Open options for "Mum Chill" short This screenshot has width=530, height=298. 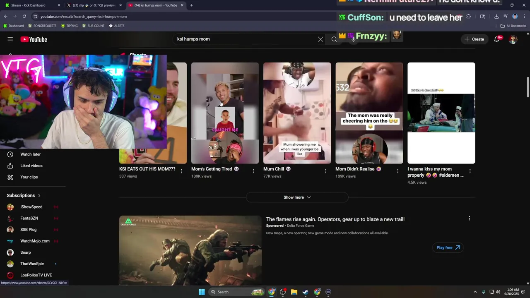pos(326,171)
